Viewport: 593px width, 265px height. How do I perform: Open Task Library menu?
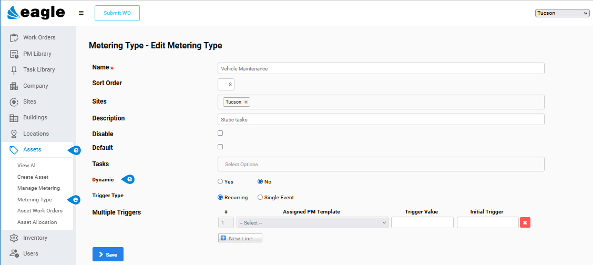[38, 69]
